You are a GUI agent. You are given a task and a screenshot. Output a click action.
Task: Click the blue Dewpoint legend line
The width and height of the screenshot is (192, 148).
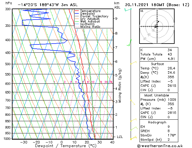pos(77,13)
